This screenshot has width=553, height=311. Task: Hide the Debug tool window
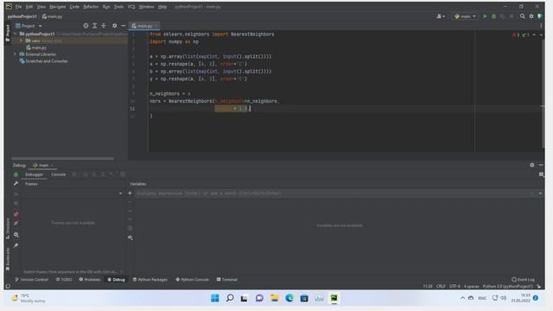click(x=541, y=165)
